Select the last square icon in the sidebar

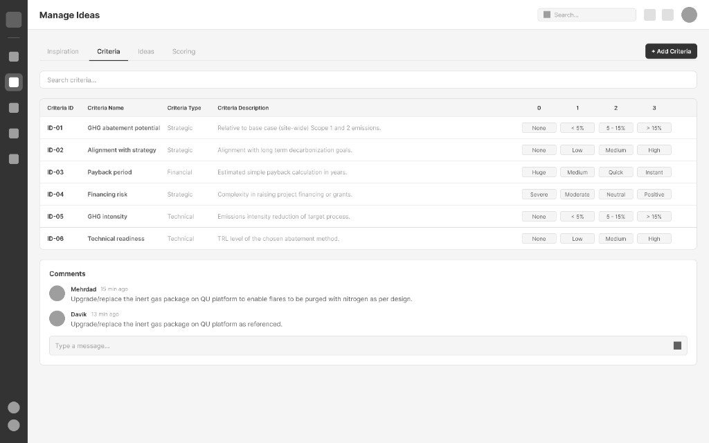click(x=14, y=159)
